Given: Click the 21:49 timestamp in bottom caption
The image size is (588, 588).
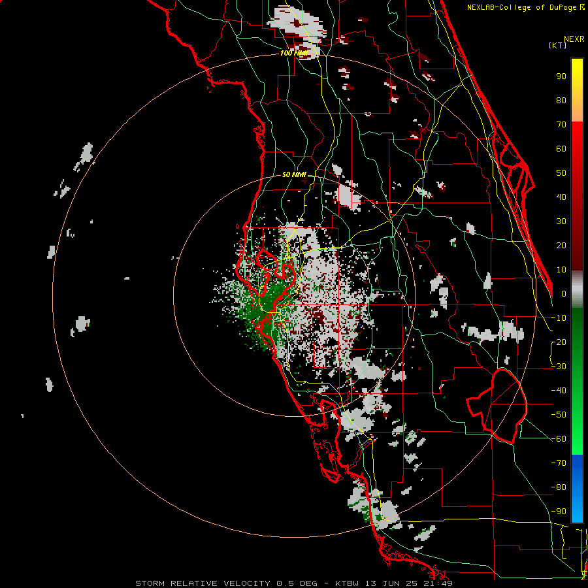Looking at the screenshot, I should pos(439,583).
